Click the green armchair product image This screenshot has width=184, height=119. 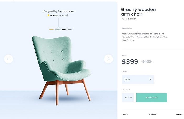(x=61, y=70)
